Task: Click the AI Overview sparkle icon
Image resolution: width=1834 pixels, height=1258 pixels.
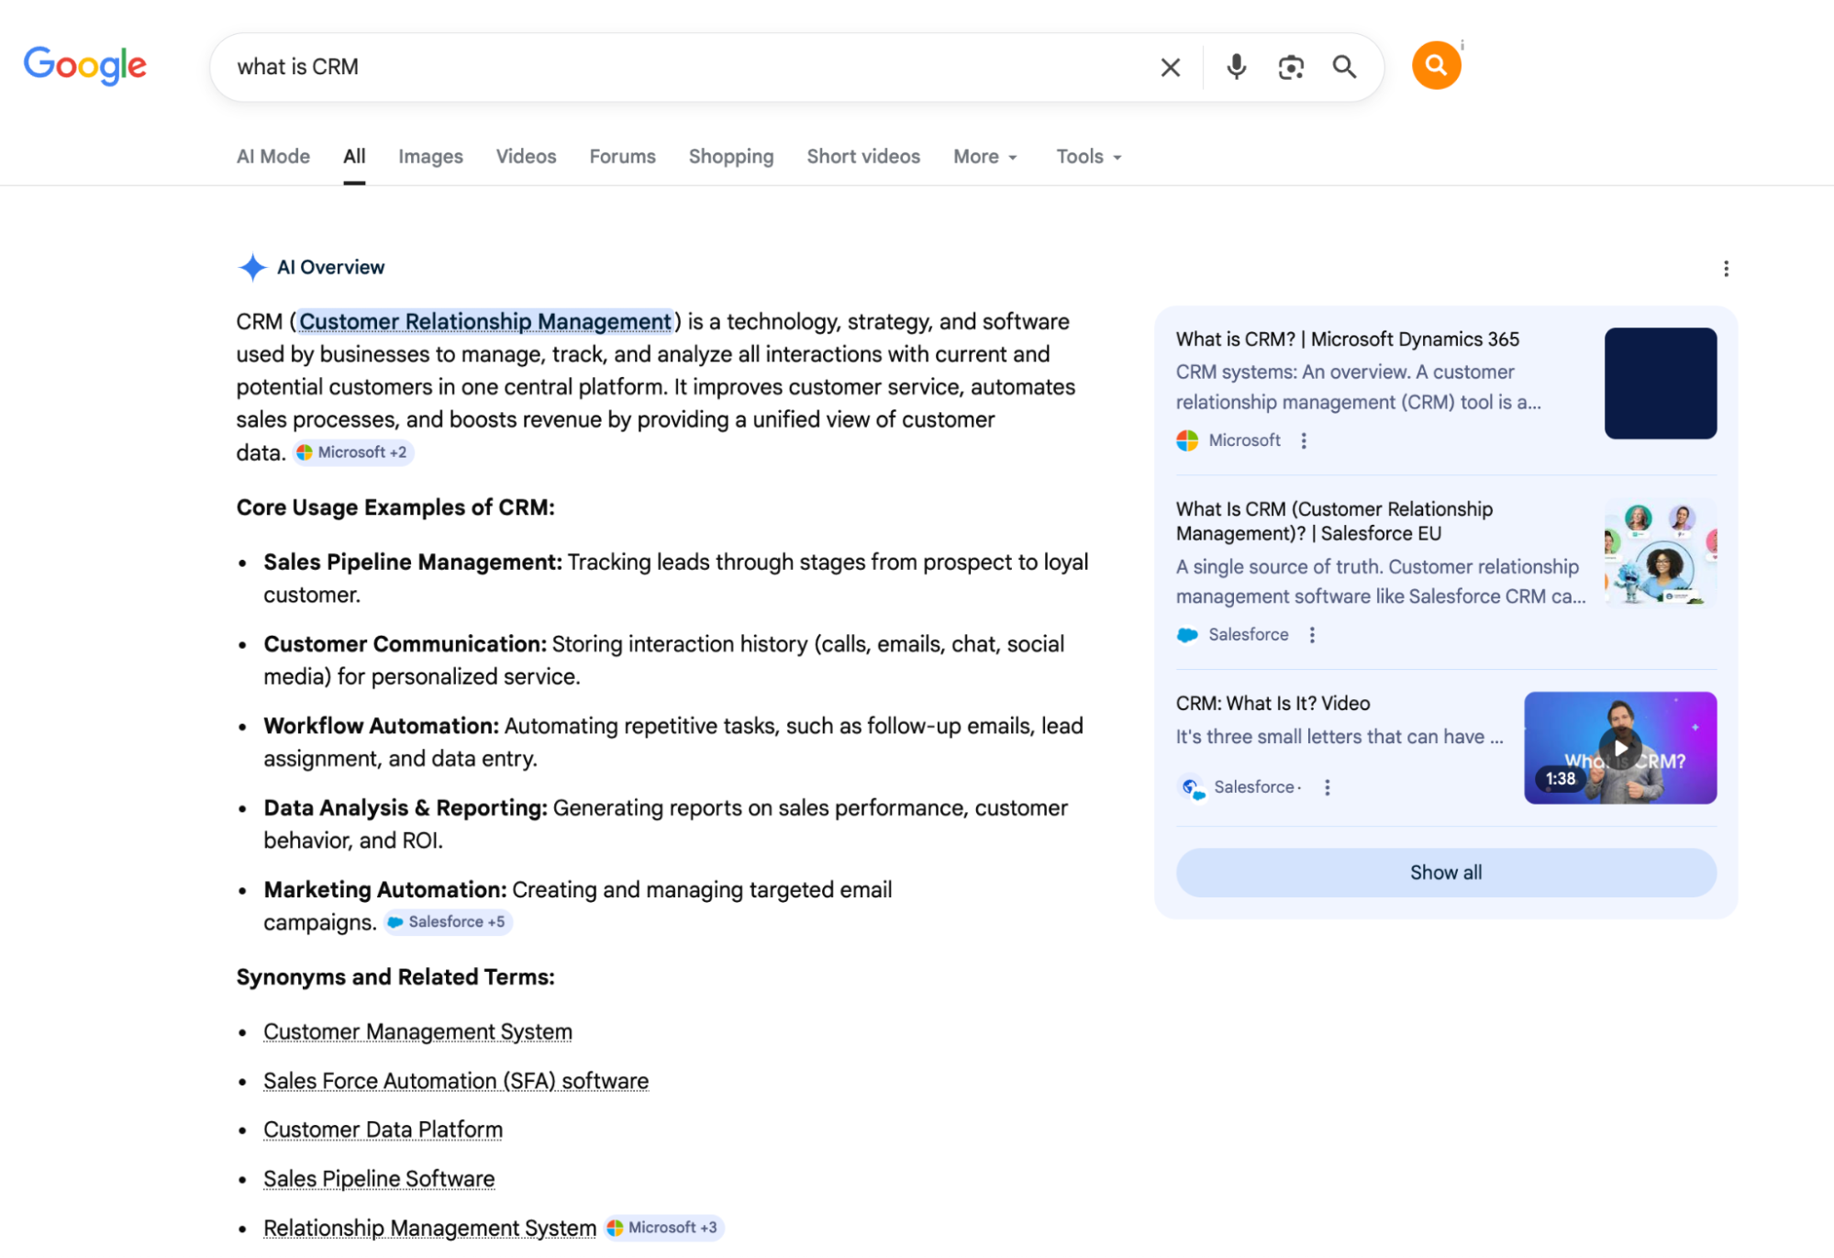Action: pos(251,266)
